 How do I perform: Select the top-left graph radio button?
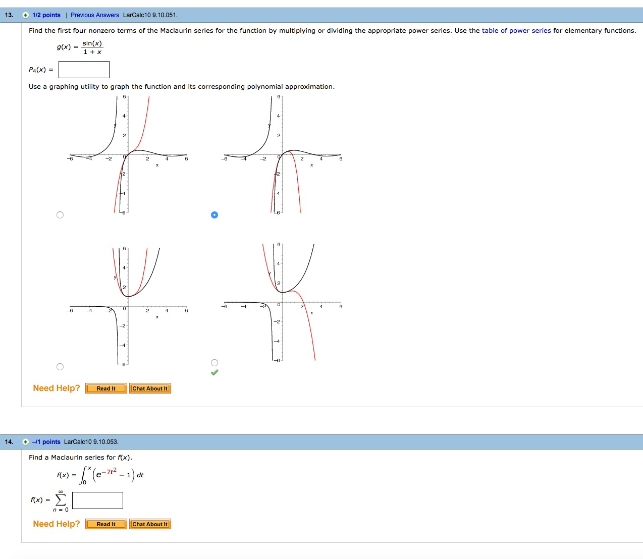tap(60, 214)
